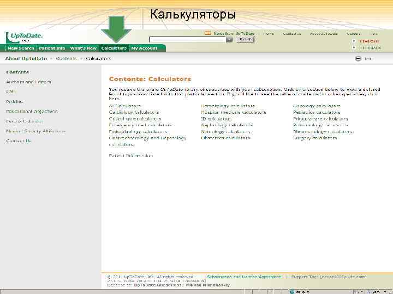Open Hematology calculators
The image size is (393, 294).
[x=228, y=106]
